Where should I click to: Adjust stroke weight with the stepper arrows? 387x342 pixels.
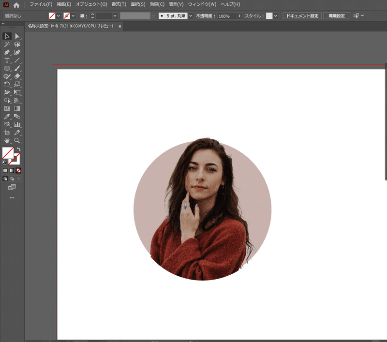pos(92,16)
